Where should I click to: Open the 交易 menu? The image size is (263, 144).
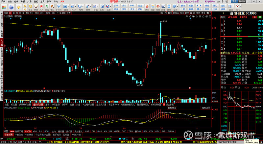coord(29,2)
